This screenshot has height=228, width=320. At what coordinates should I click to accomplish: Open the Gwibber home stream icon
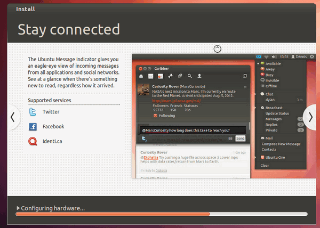click(142, 77)
